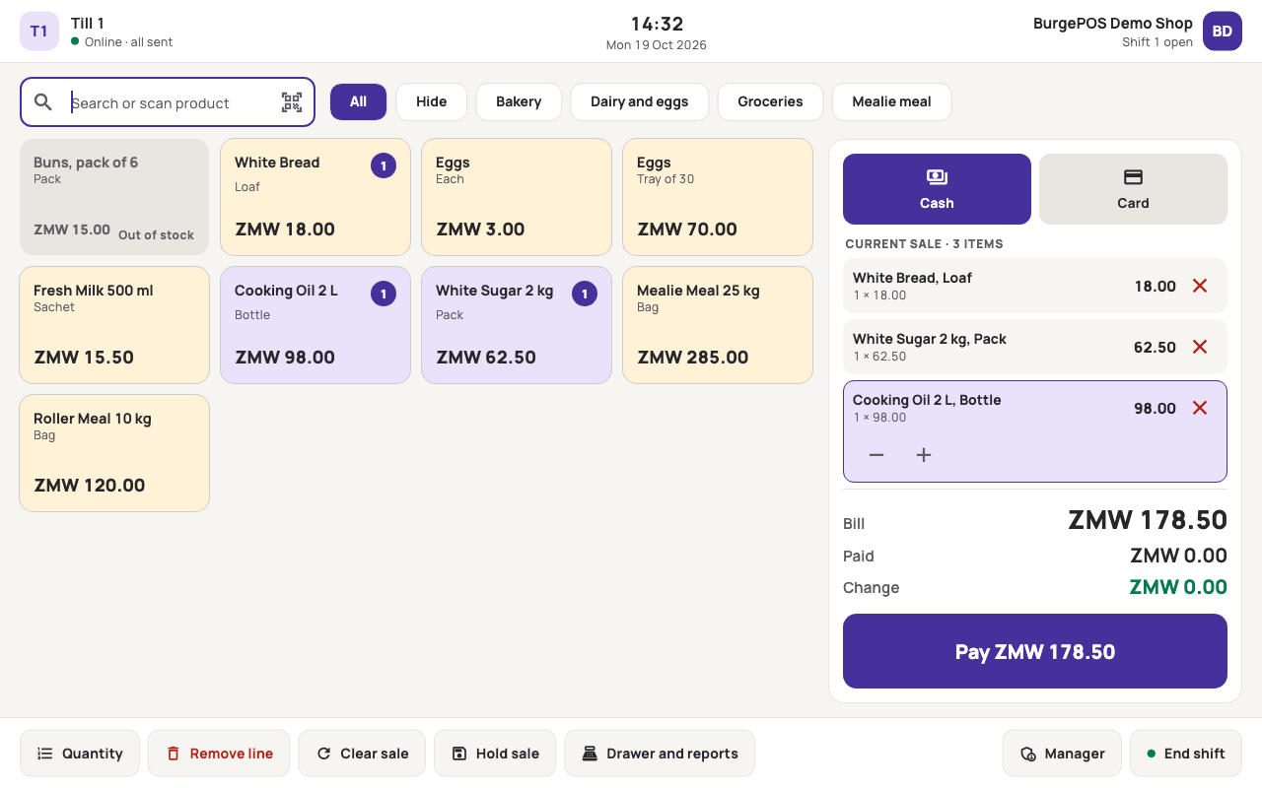Remove White Sugar line with red X
Viewport: 1262px width, 788px height.
[1200, 347]
